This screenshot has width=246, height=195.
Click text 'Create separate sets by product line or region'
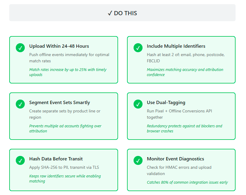(x=65, y=114)
